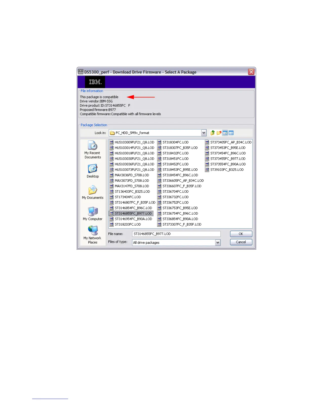The width and height of the screenshot is (310, 401).
Task: Select file ST336732FC.LOD
Action: click(173, 197)
